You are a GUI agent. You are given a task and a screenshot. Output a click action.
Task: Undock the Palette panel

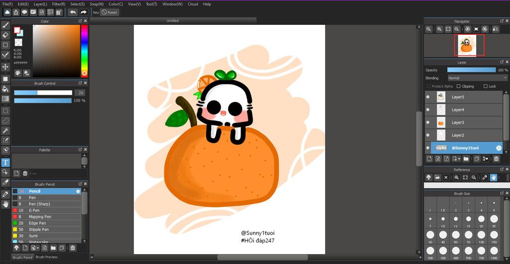tap(80, 150)
